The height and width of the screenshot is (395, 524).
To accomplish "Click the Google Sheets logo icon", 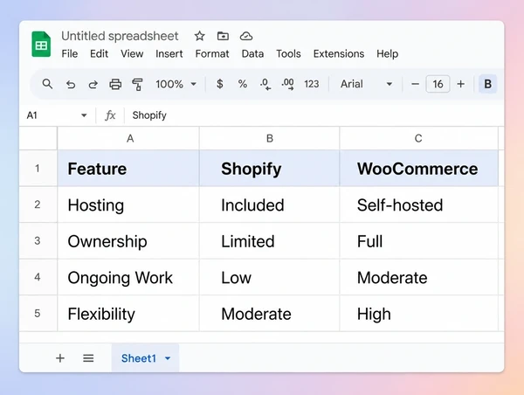I will pyautogui.click(x=41, y=45).
